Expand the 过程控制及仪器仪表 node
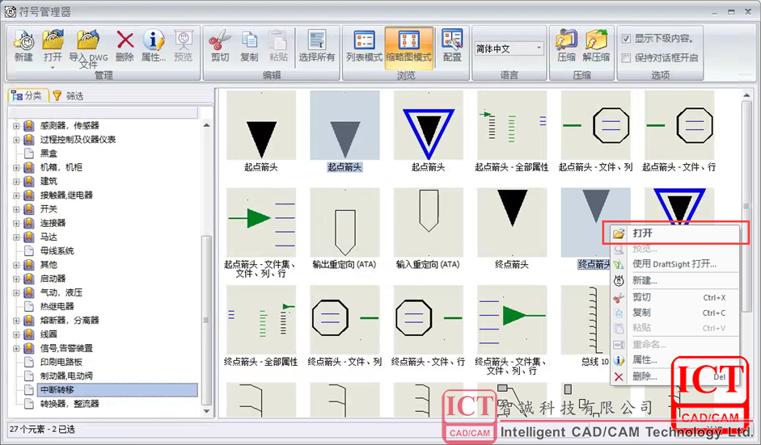Viewport: 761px width, 445px height. (x=16, y=140)
